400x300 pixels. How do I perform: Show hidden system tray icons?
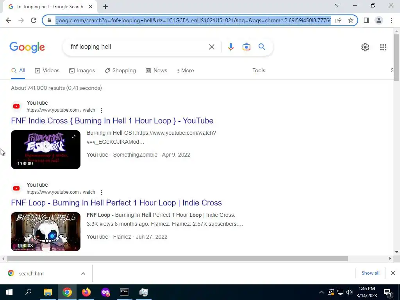[321, 292]
